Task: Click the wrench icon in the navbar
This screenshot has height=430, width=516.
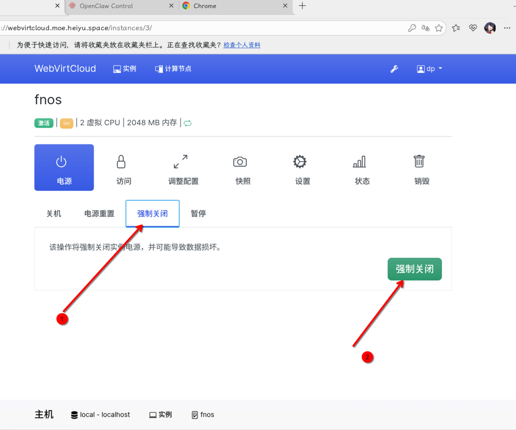Action: click(394, 69)
